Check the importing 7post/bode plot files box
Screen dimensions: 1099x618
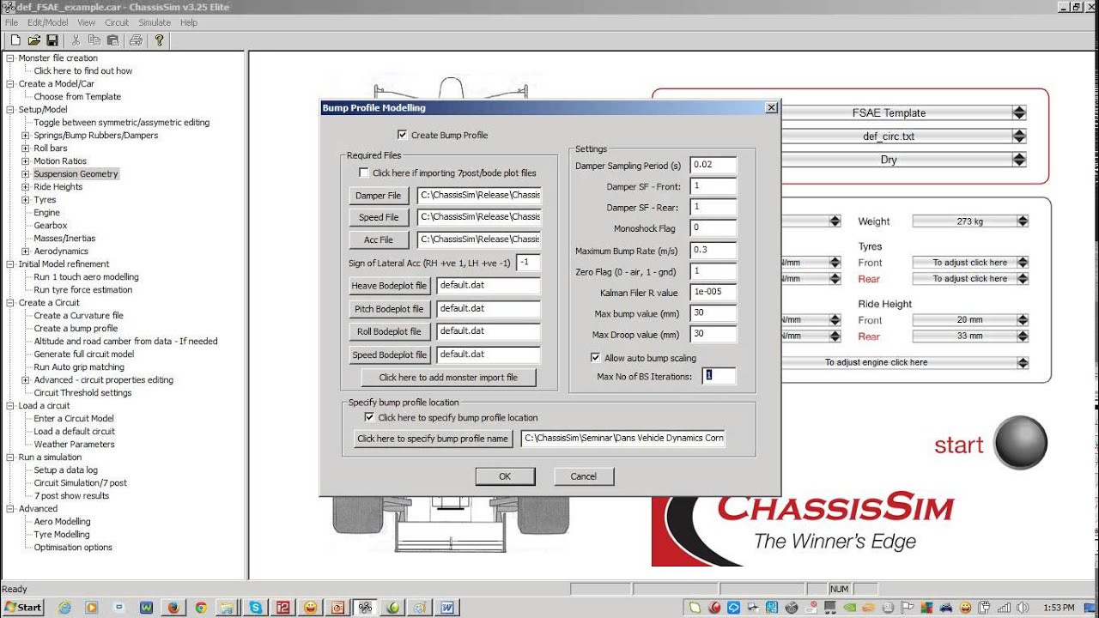click(364, 173)
